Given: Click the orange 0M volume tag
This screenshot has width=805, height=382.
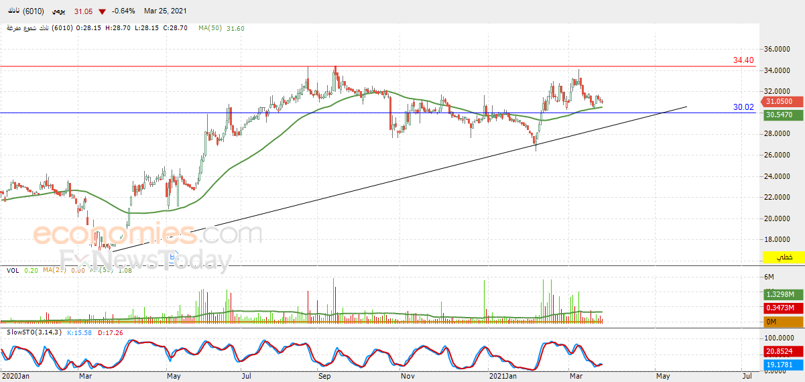Looking at the screenshot, I should pos(783,322).
